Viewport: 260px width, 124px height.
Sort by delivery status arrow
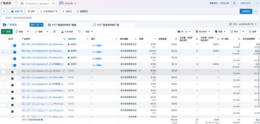(x=88, y=39)
